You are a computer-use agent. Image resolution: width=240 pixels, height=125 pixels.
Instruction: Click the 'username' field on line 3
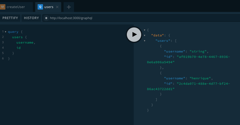(25, 43)
